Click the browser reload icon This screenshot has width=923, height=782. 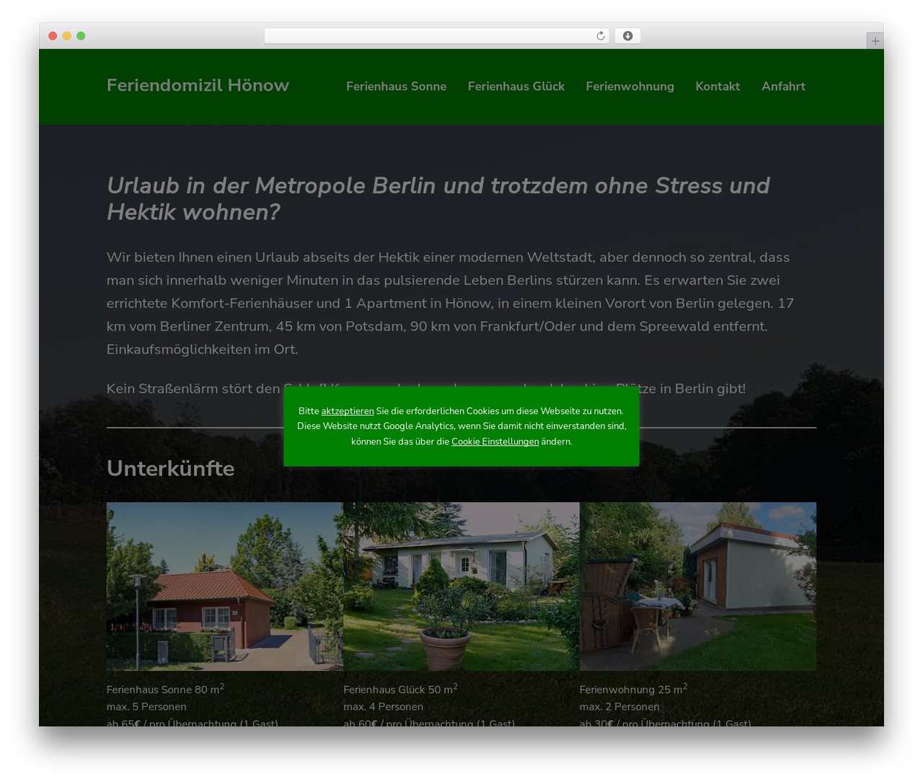pyautogui.click(x=600, y=36)
